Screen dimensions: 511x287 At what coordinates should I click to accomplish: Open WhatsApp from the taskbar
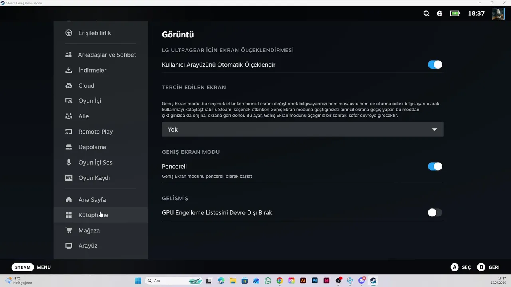(268, 281)
